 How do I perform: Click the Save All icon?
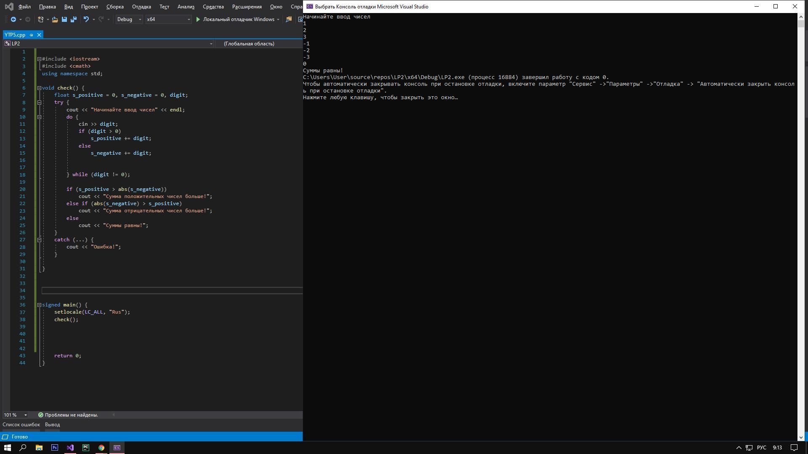click(74, 19)
